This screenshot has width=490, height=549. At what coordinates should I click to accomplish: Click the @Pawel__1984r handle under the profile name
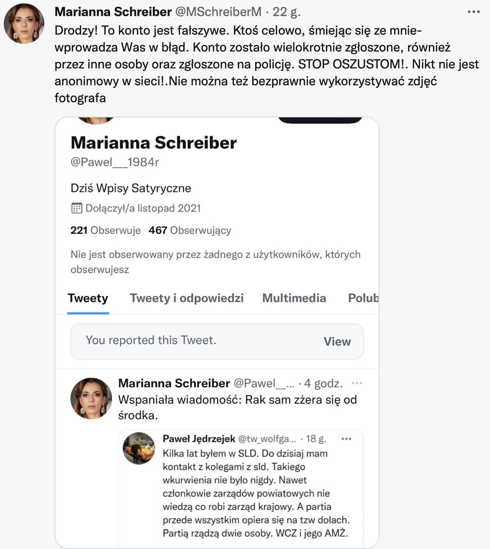click(114, 162)
